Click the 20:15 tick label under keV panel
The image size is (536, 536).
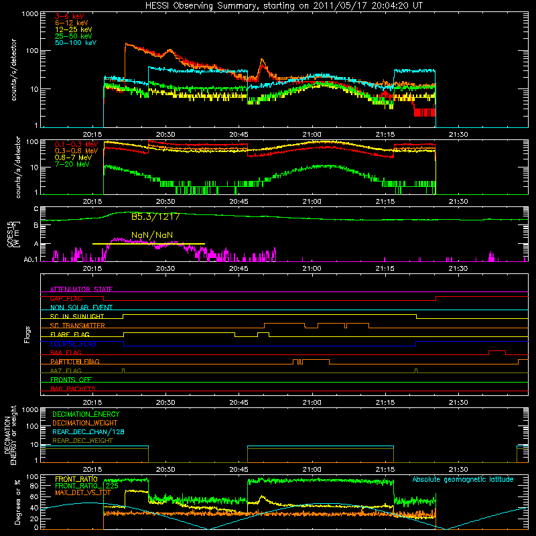click(92, 135)
